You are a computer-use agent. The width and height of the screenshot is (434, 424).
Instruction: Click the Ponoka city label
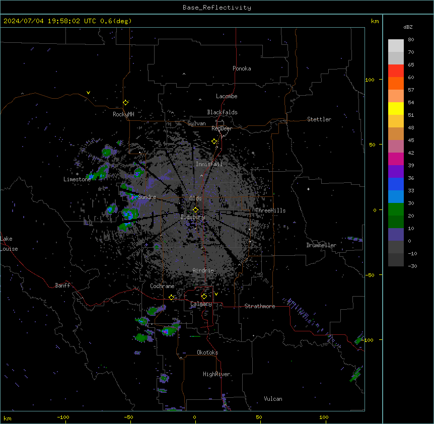pyautogui.click(x=242, y=68)
